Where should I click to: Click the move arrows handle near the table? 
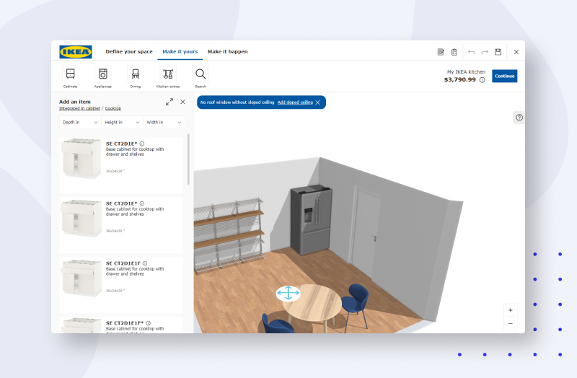click(288, 294)
